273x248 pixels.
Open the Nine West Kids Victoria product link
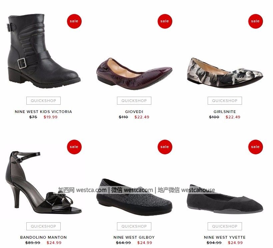[44, 112]
